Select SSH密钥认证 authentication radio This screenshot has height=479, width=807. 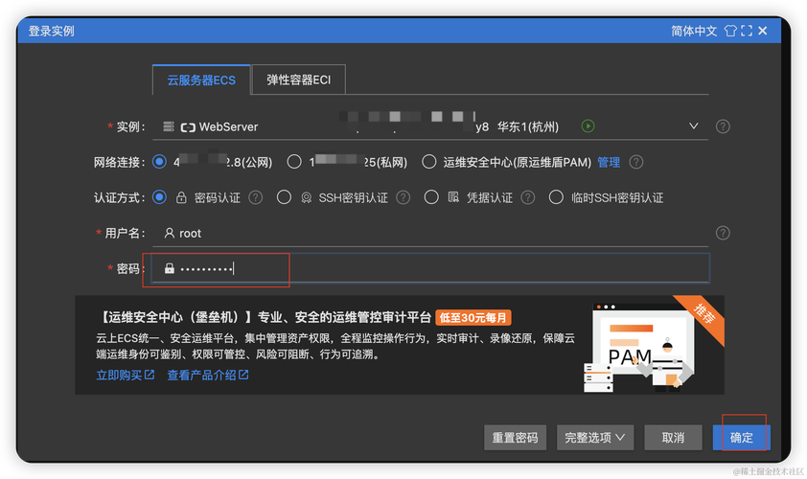coord(284,197)
